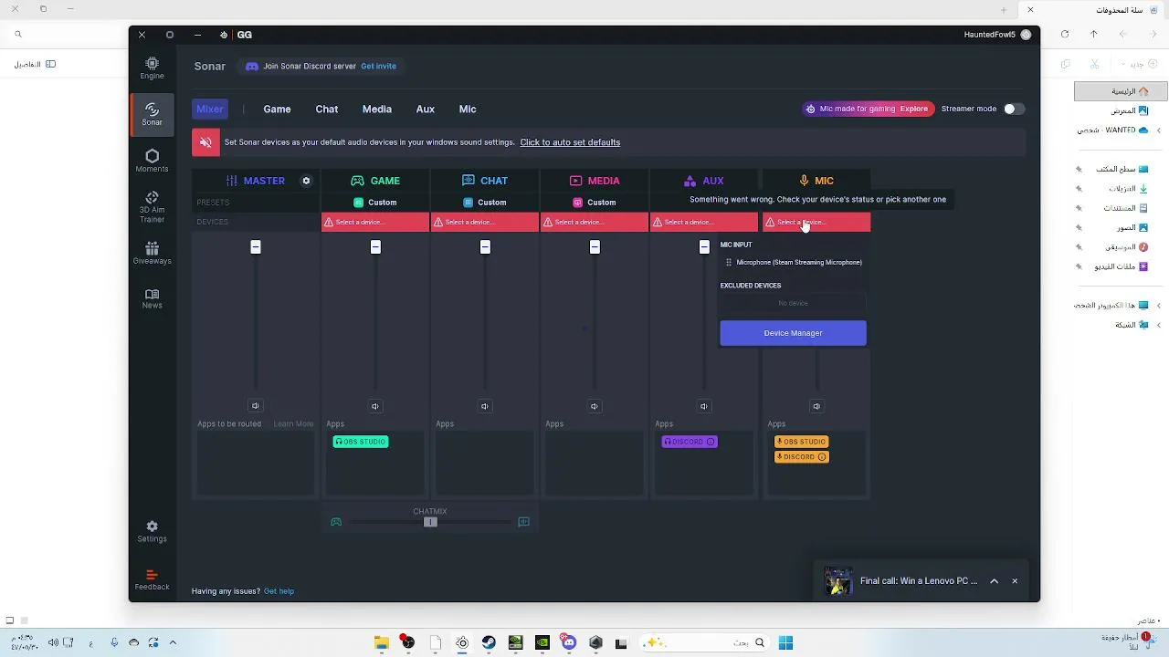Screen dimensions: 1169x657
Task: Mute the Mic channel icon
Action: (816, 406)
